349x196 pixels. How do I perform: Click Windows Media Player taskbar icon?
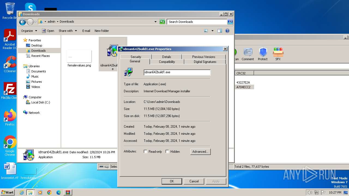point(40,192)
